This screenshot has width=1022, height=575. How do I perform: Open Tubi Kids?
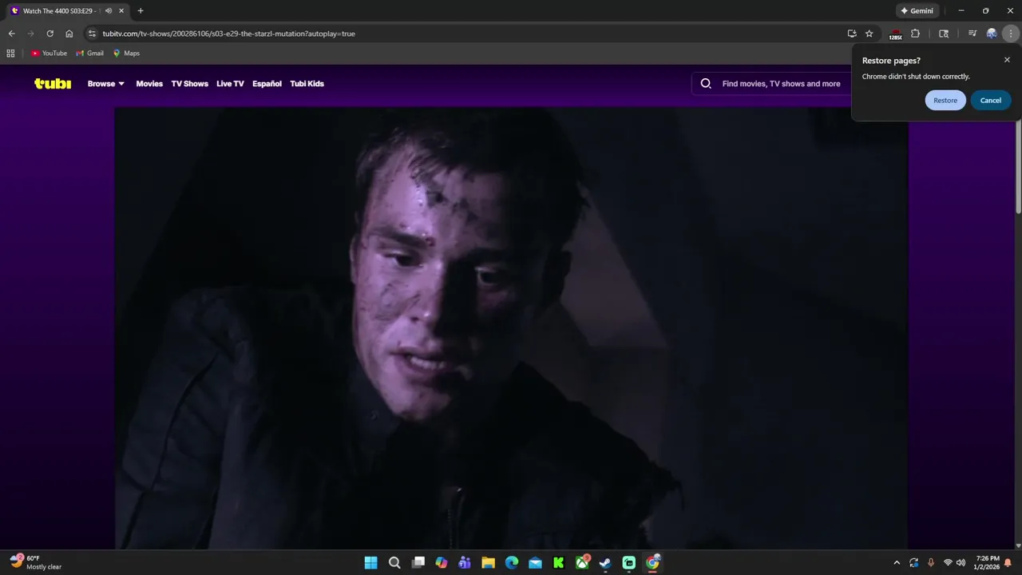pyautogui.click(x=307, y=83)
